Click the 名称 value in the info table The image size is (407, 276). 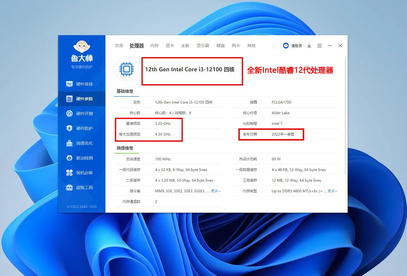pyautogui.click(x=184, y=102)
